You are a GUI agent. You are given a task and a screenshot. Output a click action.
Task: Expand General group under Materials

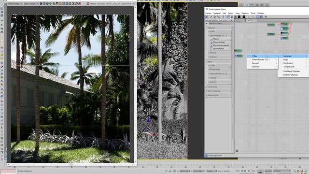click(x=219, y=53)
